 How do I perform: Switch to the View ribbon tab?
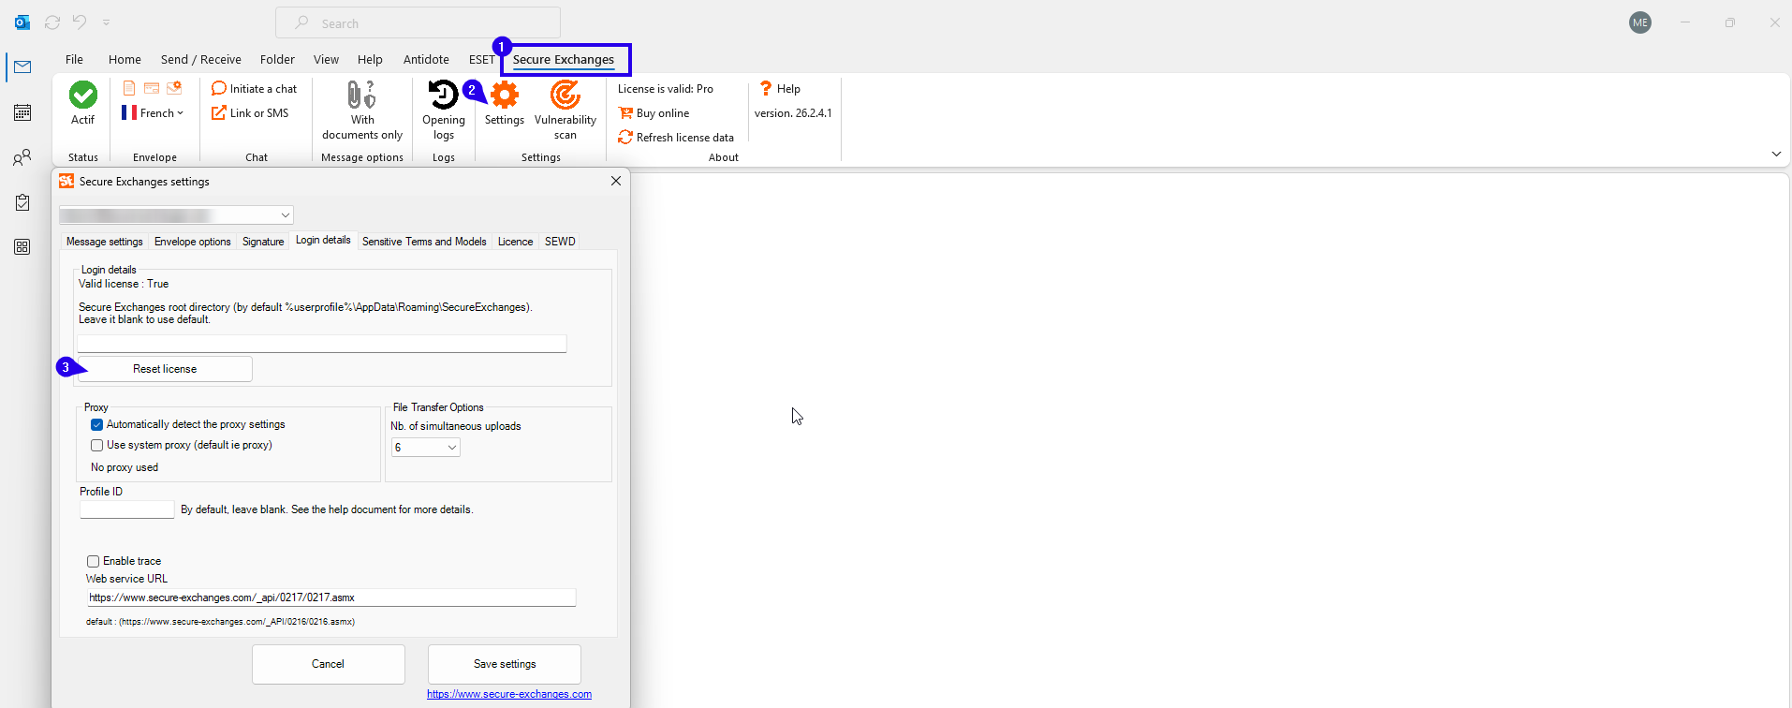[326, 59]
